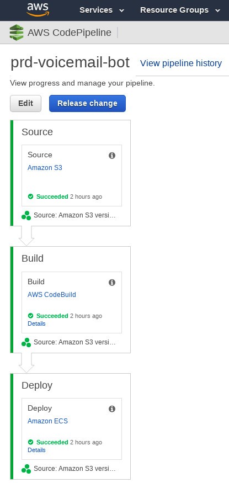This screenshot has width=229, height=483.
Task: Open the Amazon ECS provider link
Action: [x=47, y=421]
